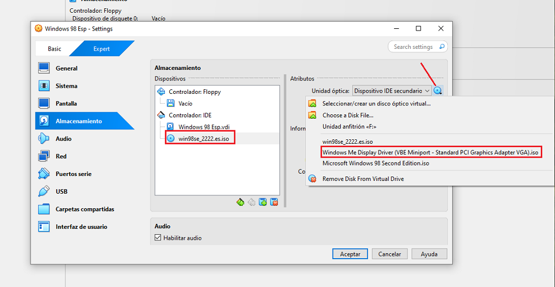Image resolution: width=555 pixels, height=287 pixels.
Task: Switch to the Basic tab
Action: (x=54, y=49)
